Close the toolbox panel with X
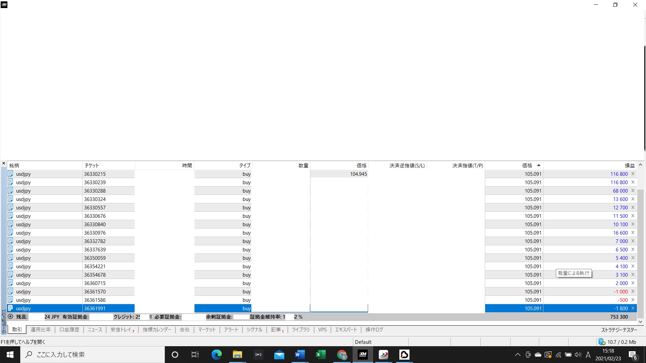The height and width of the screenshot is (363, 646). pos(4,163)
